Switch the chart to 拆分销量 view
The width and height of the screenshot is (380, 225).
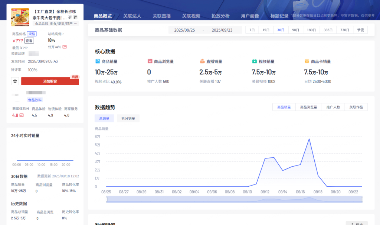(x=129, y=118)
